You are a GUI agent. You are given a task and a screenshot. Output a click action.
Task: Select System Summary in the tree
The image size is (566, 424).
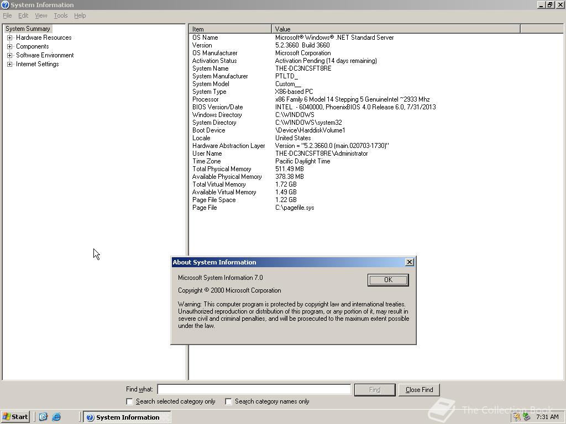coord(28,29)
